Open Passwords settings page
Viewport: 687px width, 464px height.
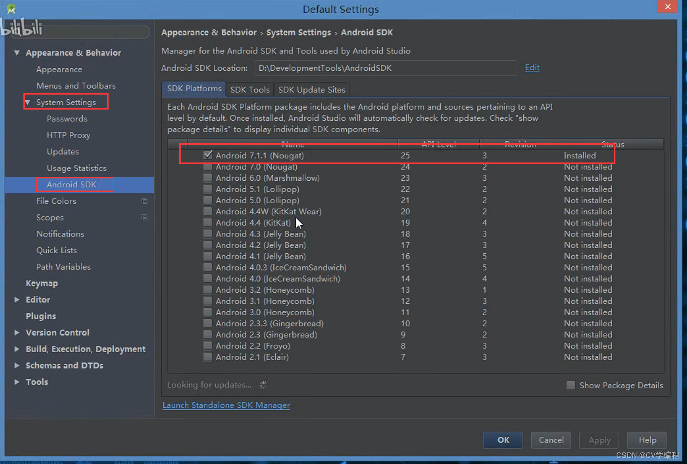(67, 118)
